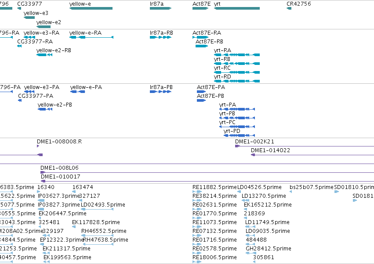The height and width of the screenshot is (264, 374).
Task: Click the EP12322.3prime EST label
Action: point(62,240)
